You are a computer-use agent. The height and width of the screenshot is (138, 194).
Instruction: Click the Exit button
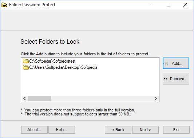point(176,130)
